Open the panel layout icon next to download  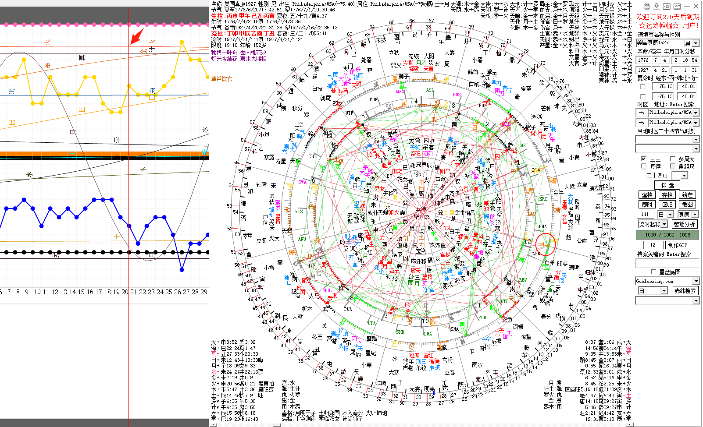click(667, 6)
